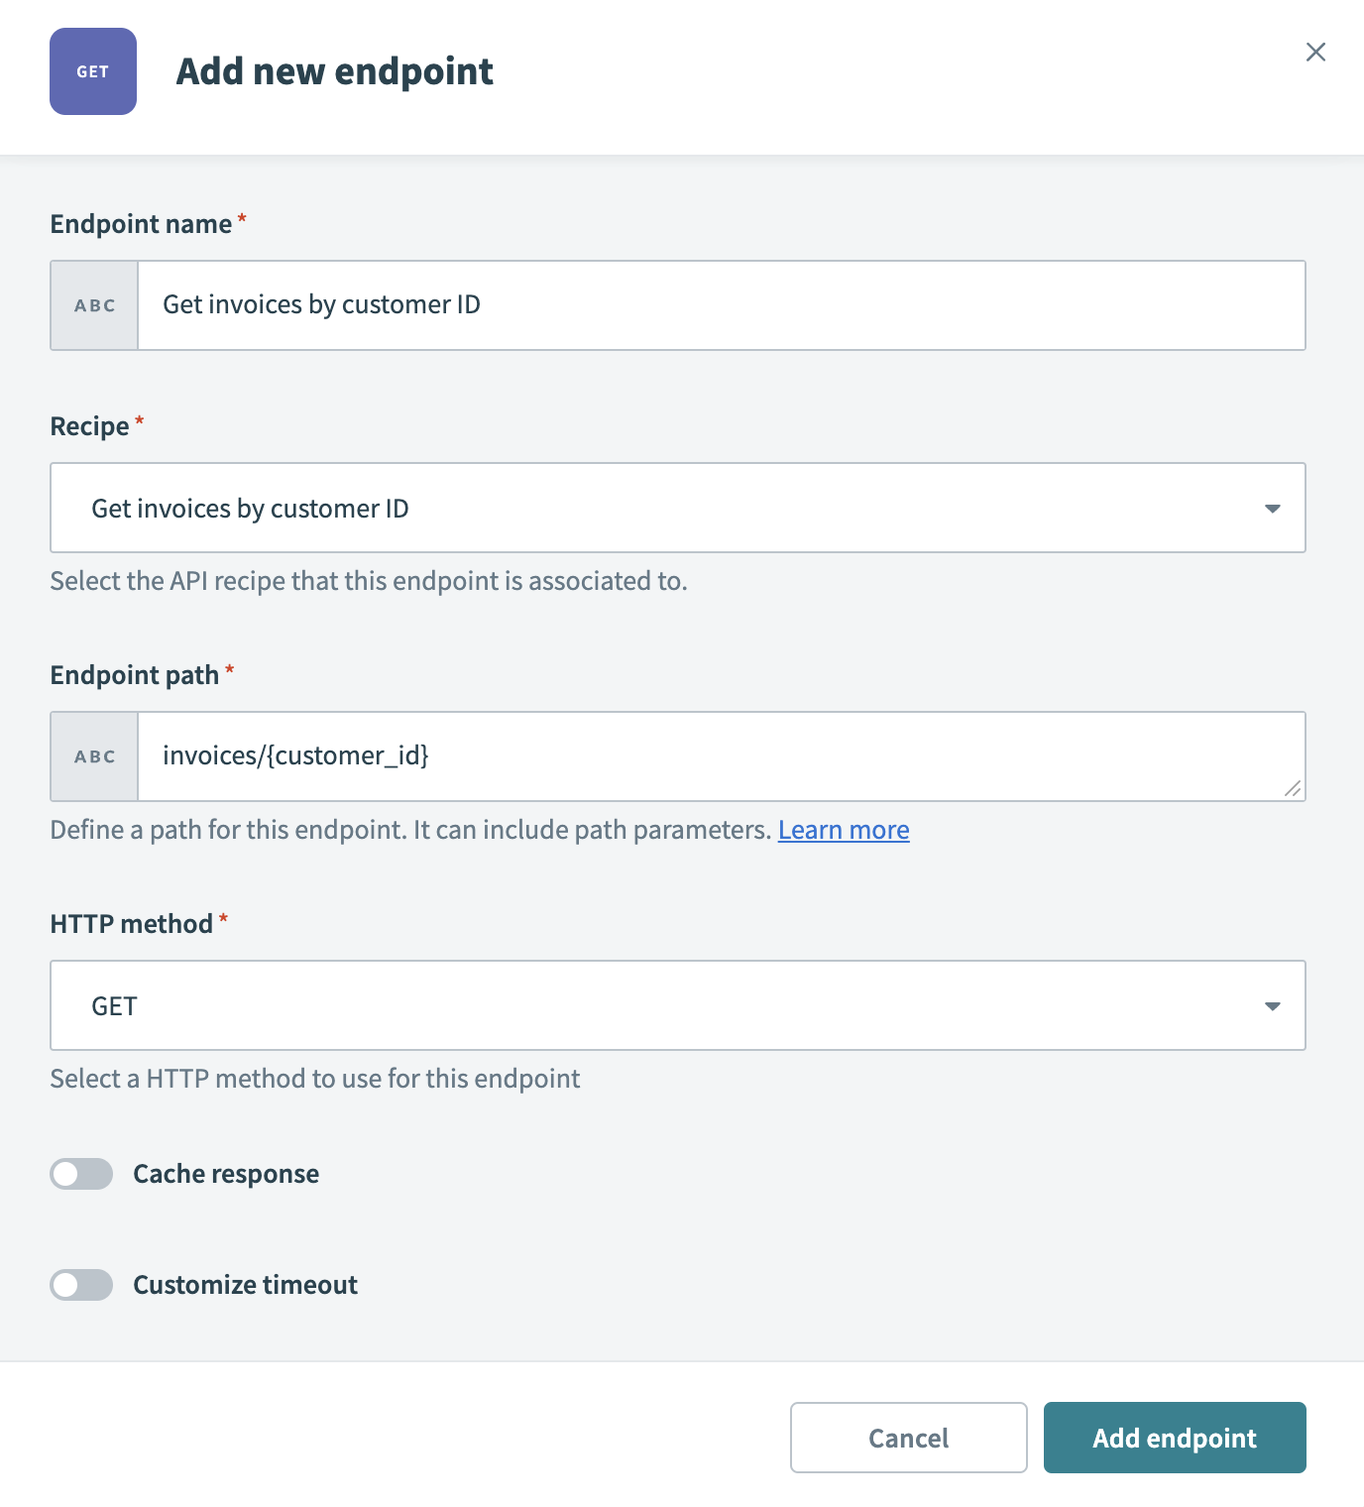Click the close X icon of the dialog
The height and width of the screenshot is (1507, 1364).
1315,53
